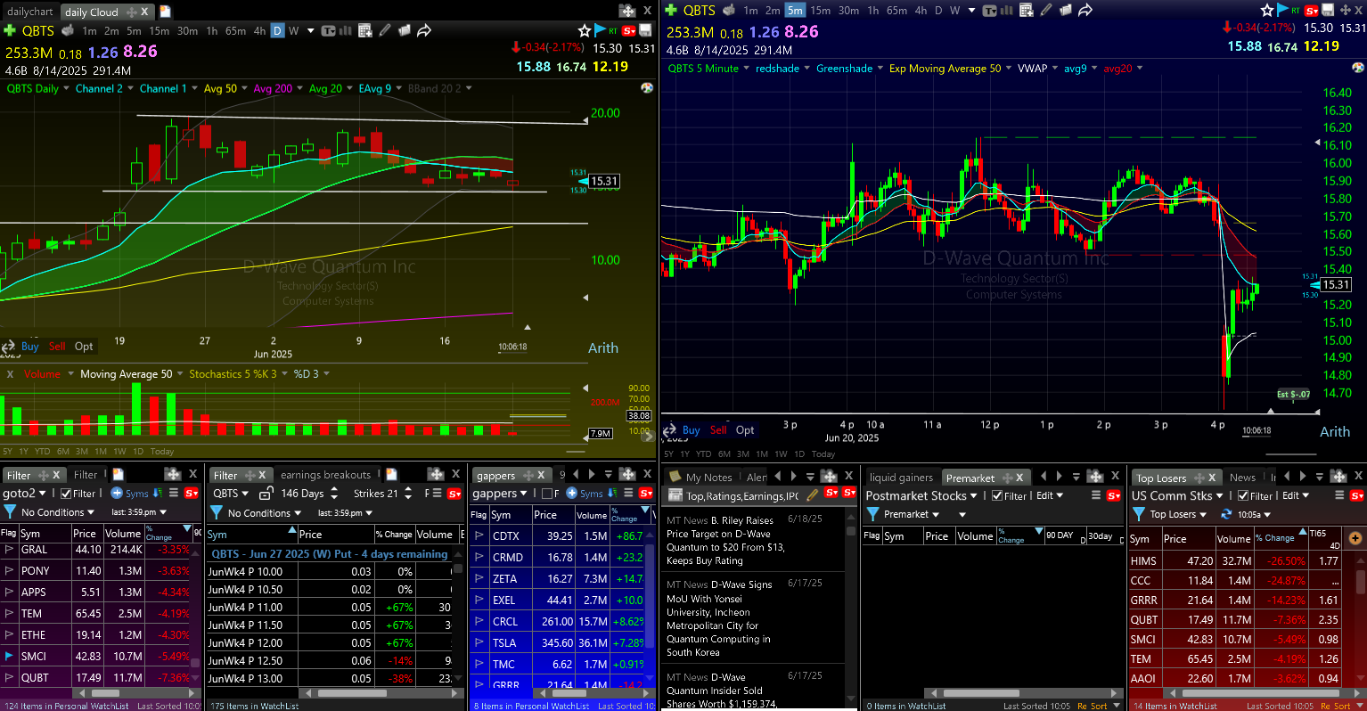
Task: Open the dailychart tab
Action: (x=30, y=12)
